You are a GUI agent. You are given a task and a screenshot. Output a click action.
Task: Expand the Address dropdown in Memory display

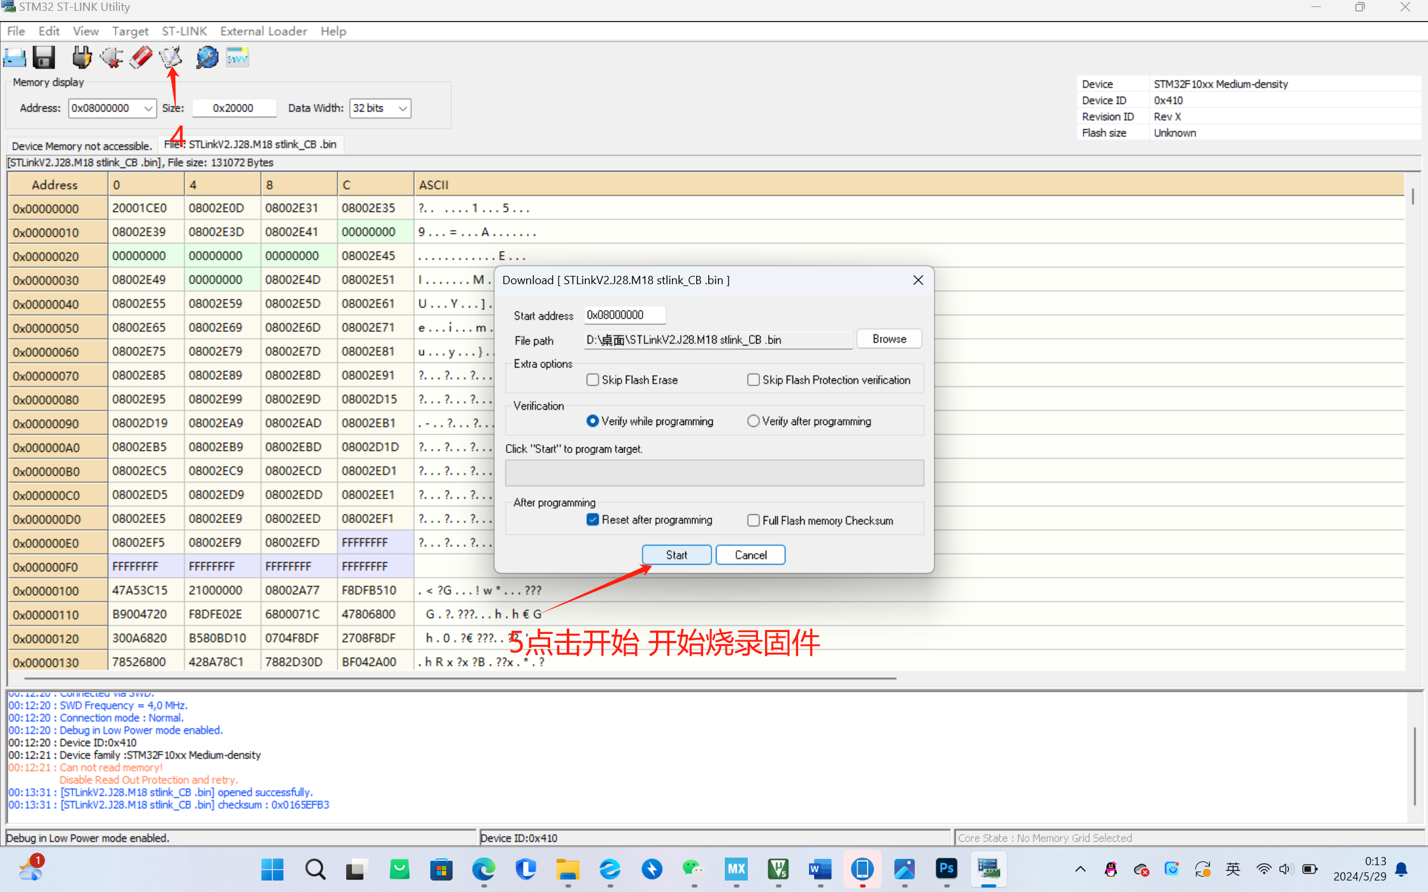[x=148, y=108]
